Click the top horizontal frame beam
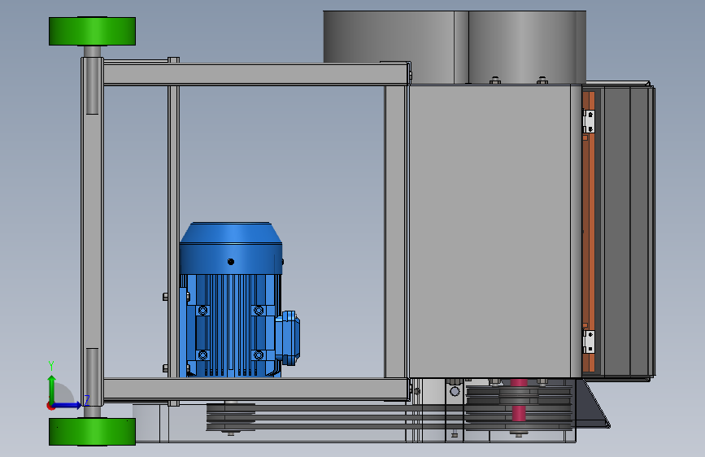 [256, 74]
